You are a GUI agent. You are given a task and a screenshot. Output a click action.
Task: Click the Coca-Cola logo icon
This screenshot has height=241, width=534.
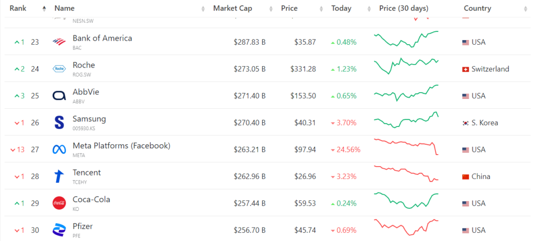(59, 203)
